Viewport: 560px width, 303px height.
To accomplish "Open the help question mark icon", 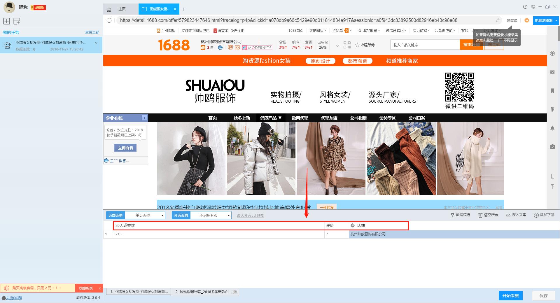I will coord(525,7).
